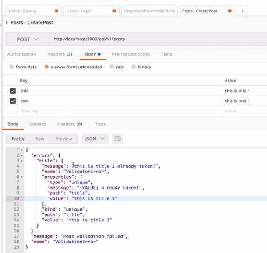Screen dimensions: 267x253
Task: Click the new tab plus icon
Action: (x=242, y=11)
